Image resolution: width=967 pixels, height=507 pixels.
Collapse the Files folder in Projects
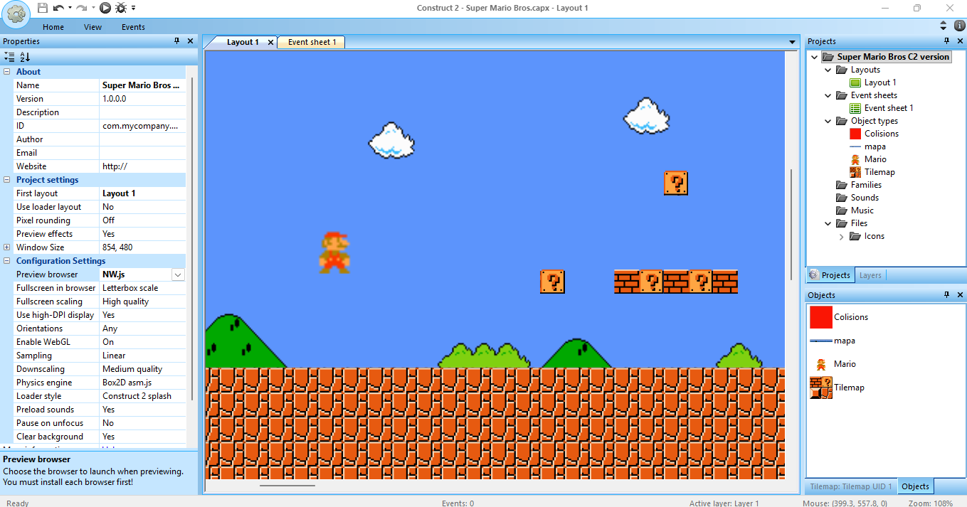(x=828, y=223)
